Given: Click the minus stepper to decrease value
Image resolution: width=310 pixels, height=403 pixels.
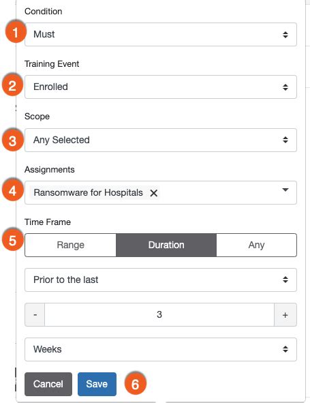Looking at the screenshot, I should [35, 315].
